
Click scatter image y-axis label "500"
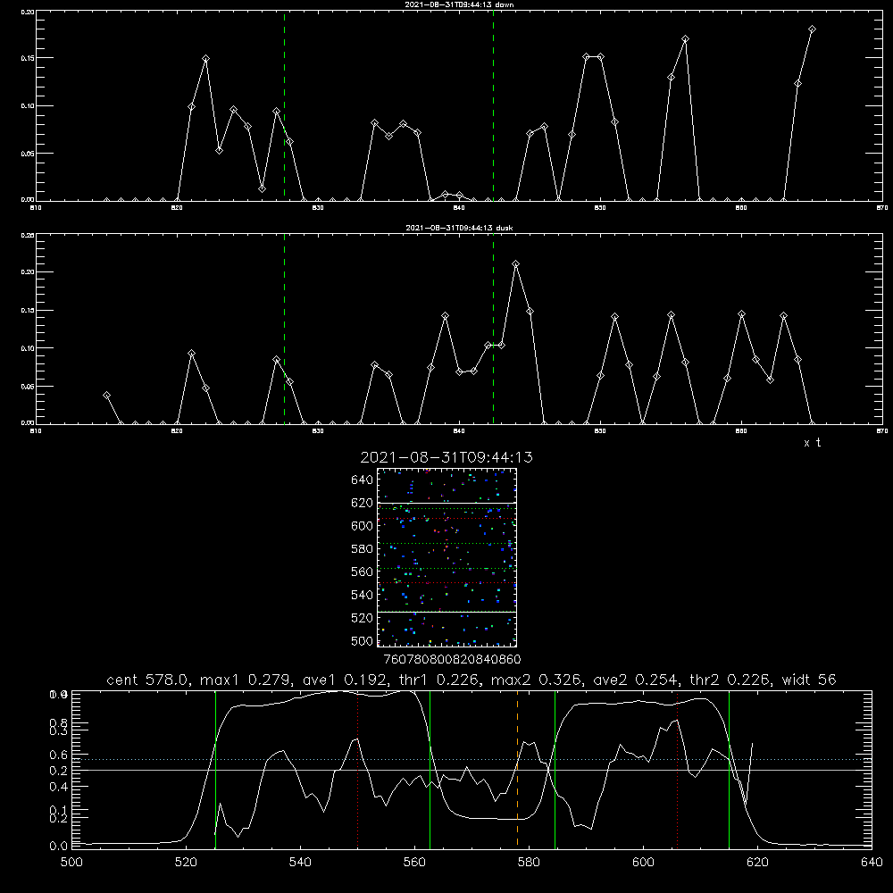click(363, 640)
